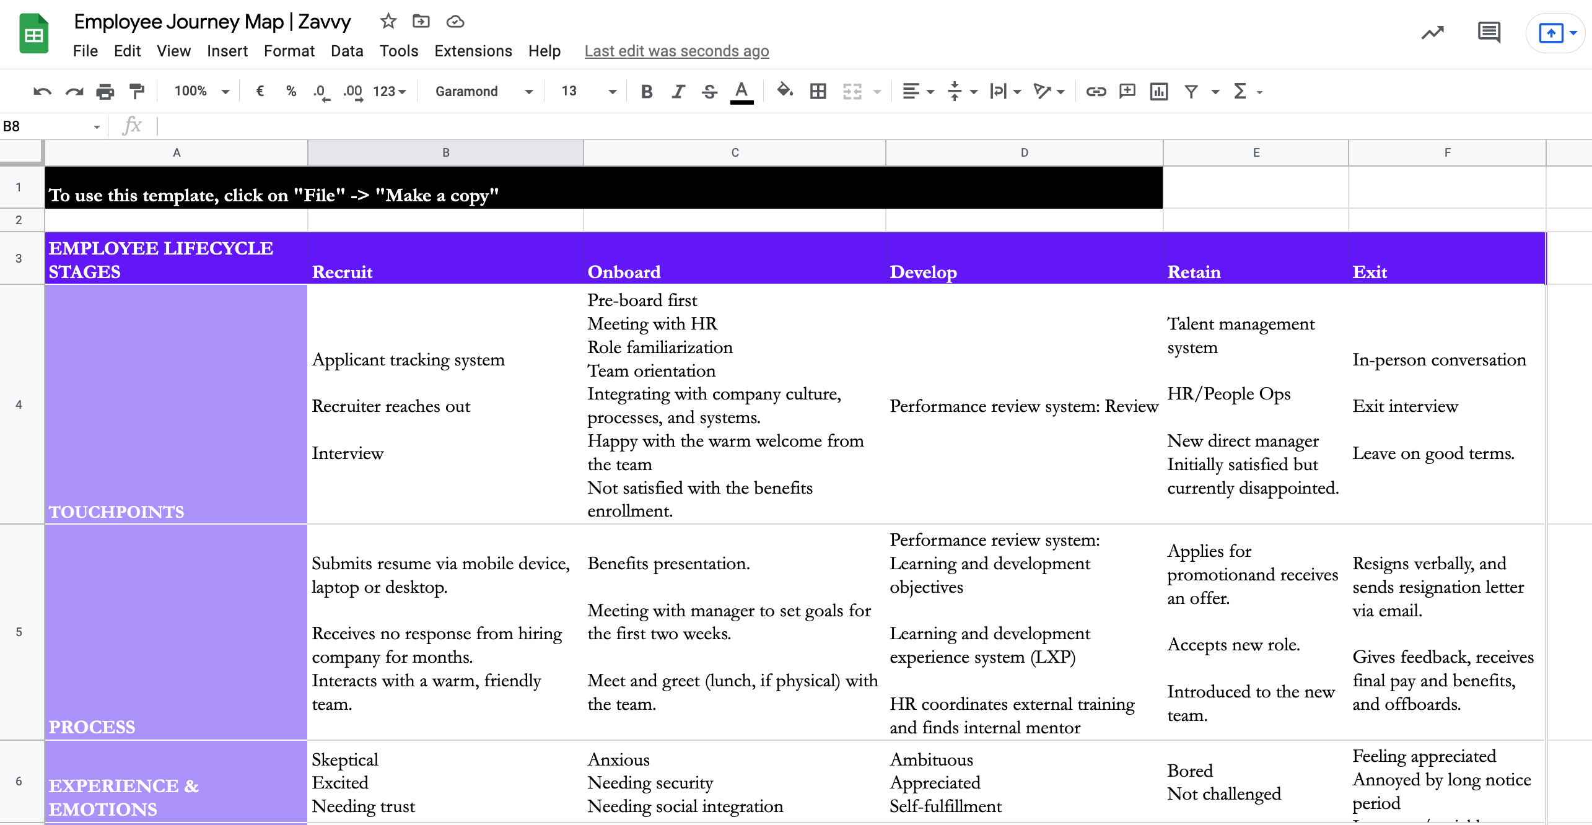
Task: Open the Format menu
Action: click(x=289, y=51)
